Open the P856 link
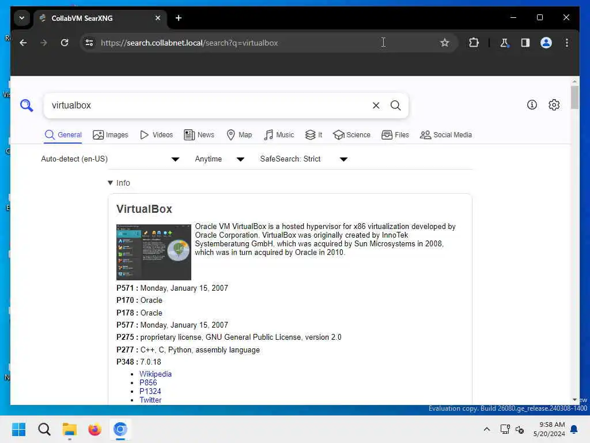Viewport: 590px width, 443px height. point(148,383)
